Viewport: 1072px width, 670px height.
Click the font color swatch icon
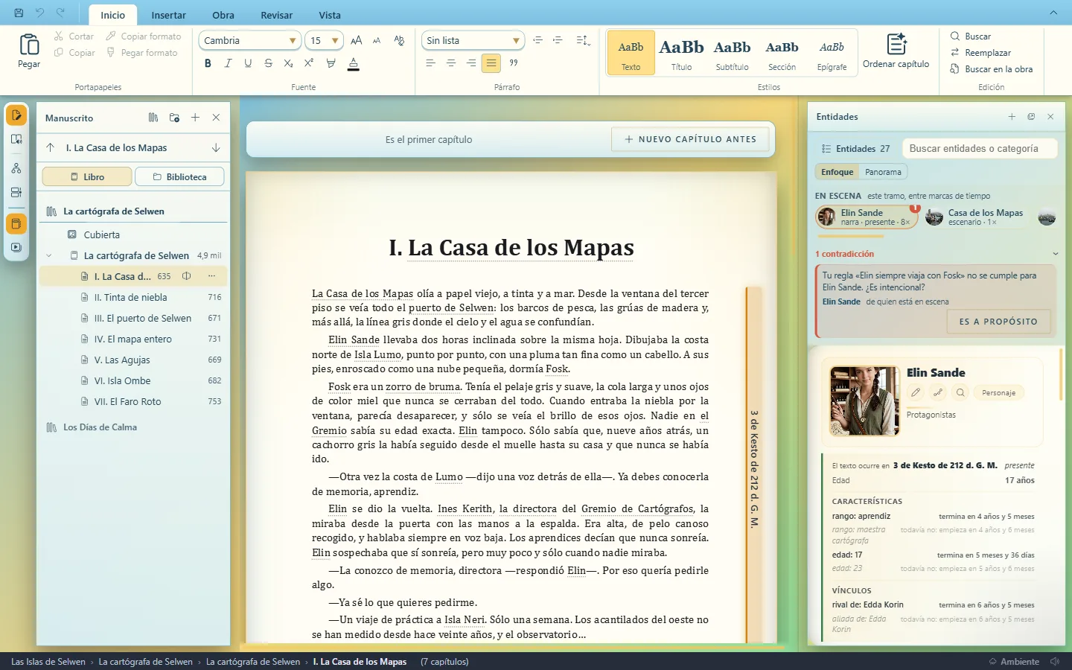354,63
